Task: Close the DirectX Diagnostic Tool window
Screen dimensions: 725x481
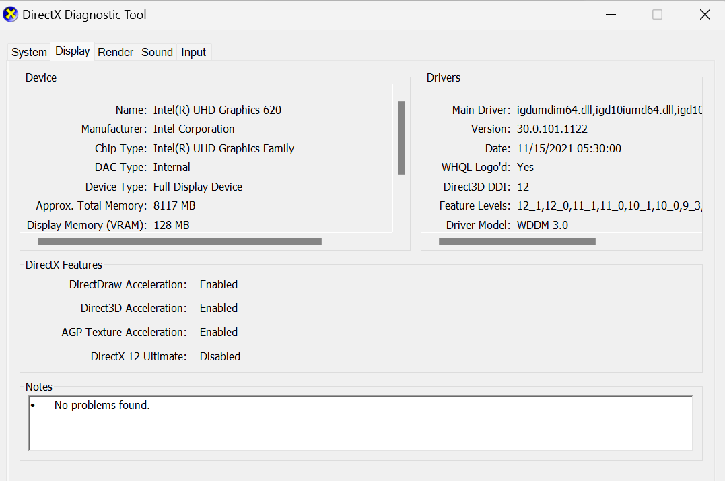Action: [705, 14]
